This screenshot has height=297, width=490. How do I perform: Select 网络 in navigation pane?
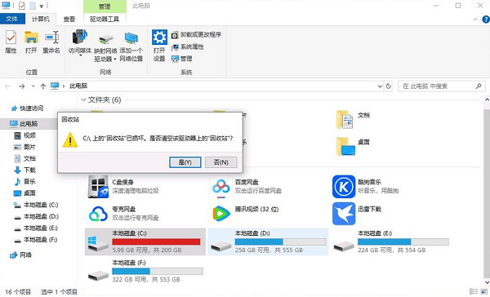click(x=25, y=255)
